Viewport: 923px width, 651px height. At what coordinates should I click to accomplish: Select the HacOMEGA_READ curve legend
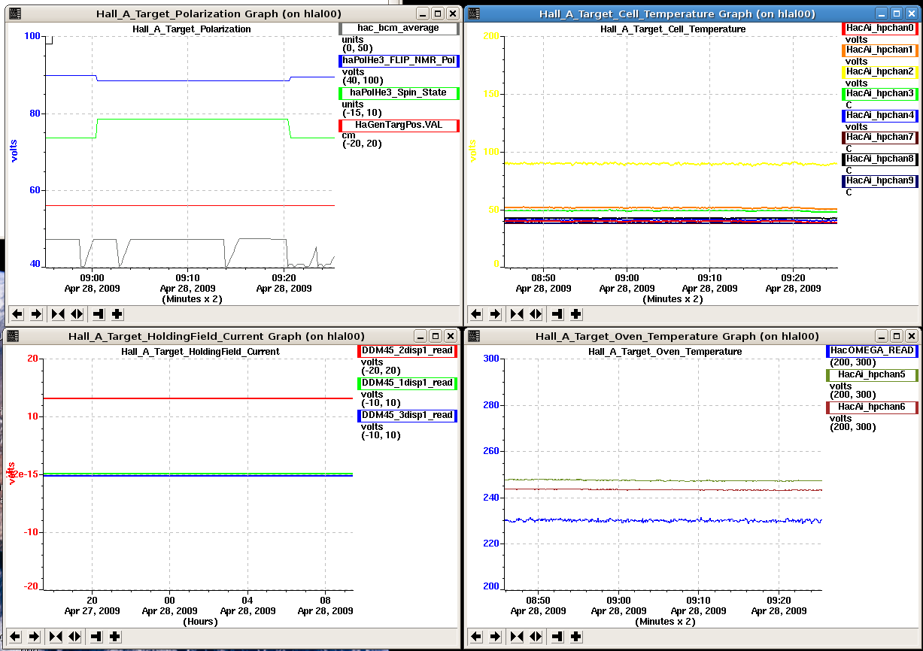click(x=872, y=351)
